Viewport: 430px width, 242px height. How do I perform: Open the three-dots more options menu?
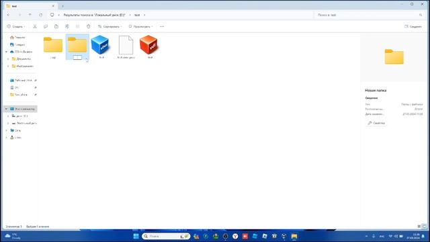pos(162,27)
